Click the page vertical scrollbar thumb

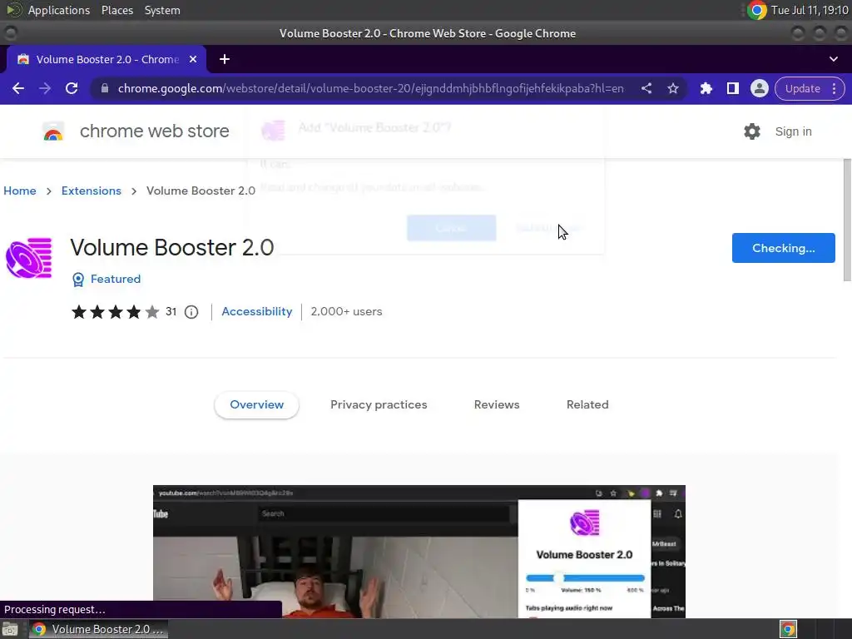click(846, 220)
